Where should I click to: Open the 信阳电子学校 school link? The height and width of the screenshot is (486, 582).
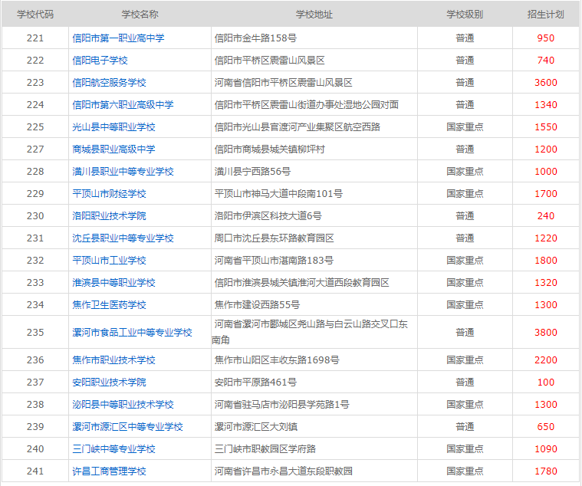coord(100,60)
